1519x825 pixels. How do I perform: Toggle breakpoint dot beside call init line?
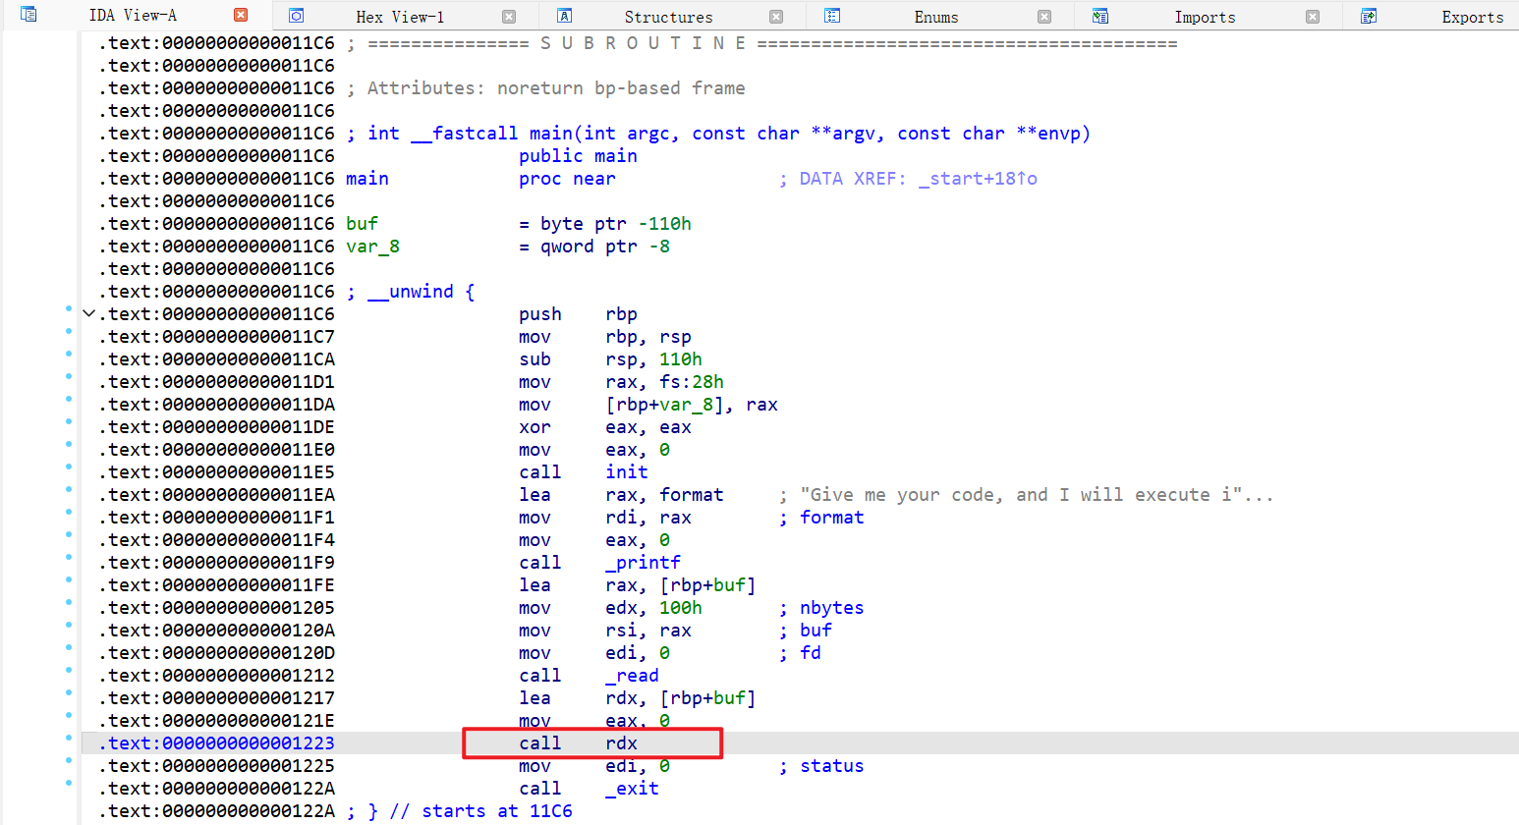(69, 467)
